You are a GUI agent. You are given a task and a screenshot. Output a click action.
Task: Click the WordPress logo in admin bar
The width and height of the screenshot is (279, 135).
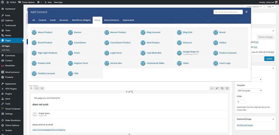pos(3,2)
